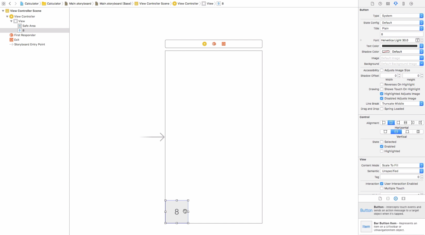
Task: Set horizontal alignment to fill
Action: pyautogui.click(x=405, y=123)
